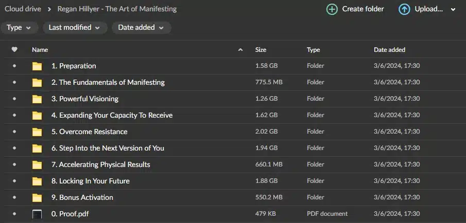Go to Cloud drive breadcrumb
Image resolution: width=466 pixels, height=223 pixels.
(x=23, y=9)
